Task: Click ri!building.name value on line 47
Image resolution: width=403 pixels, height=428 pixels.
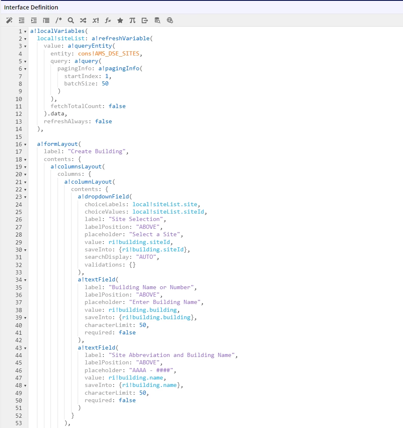Action: click(x=136, y=378)
